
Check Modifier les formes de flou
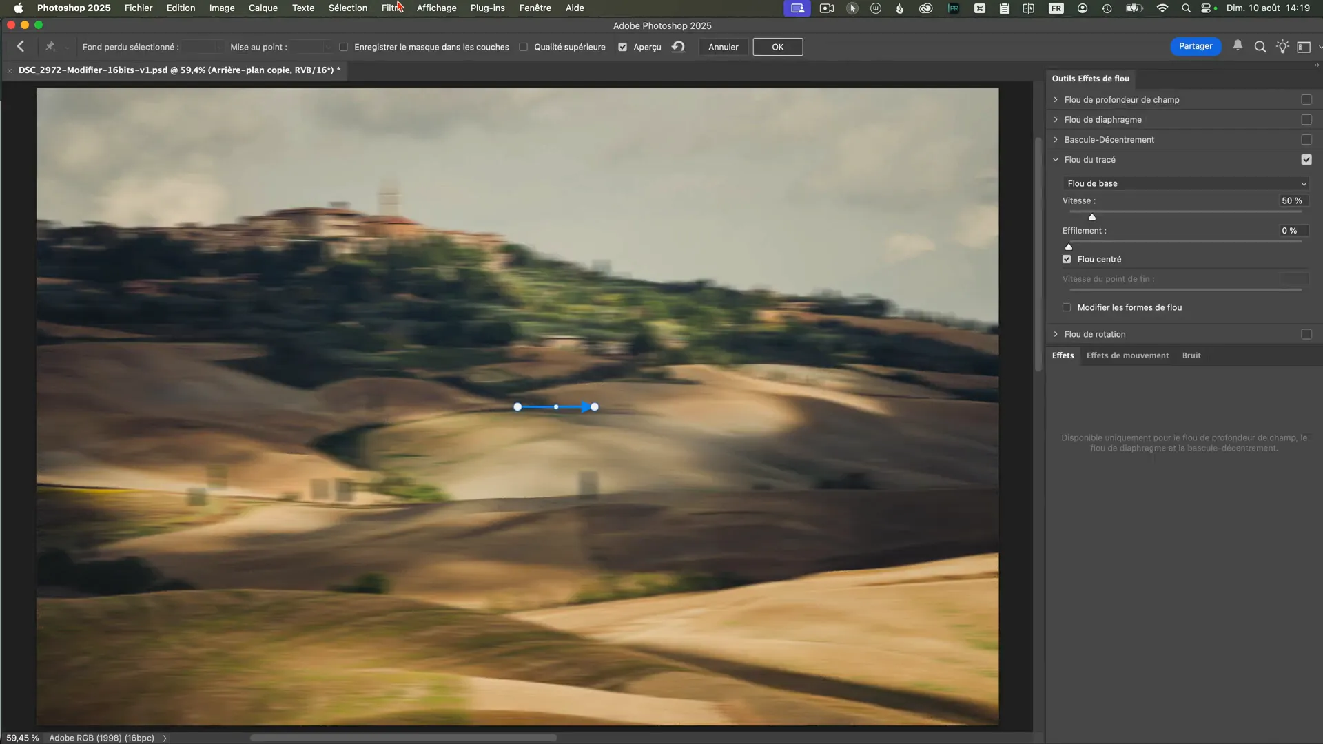1067,307
